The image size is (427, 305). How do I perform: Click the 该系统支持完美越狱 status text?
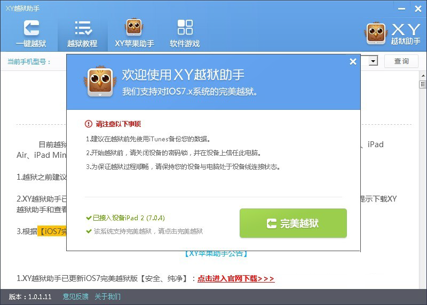point(148,231)
